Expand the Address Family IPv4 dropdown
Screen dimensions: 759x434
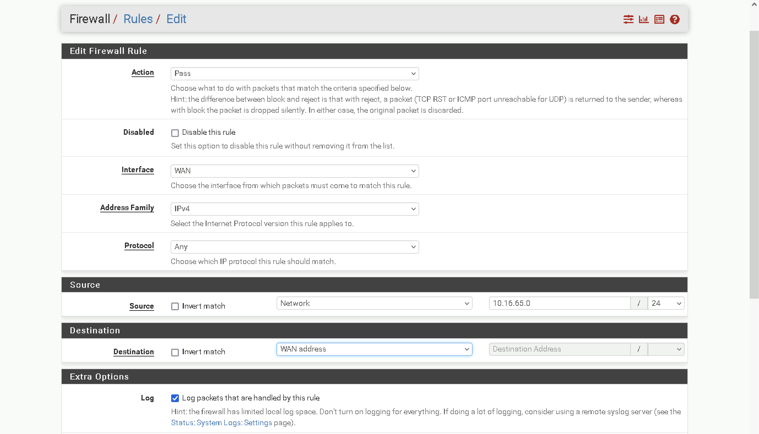[294, 209]
